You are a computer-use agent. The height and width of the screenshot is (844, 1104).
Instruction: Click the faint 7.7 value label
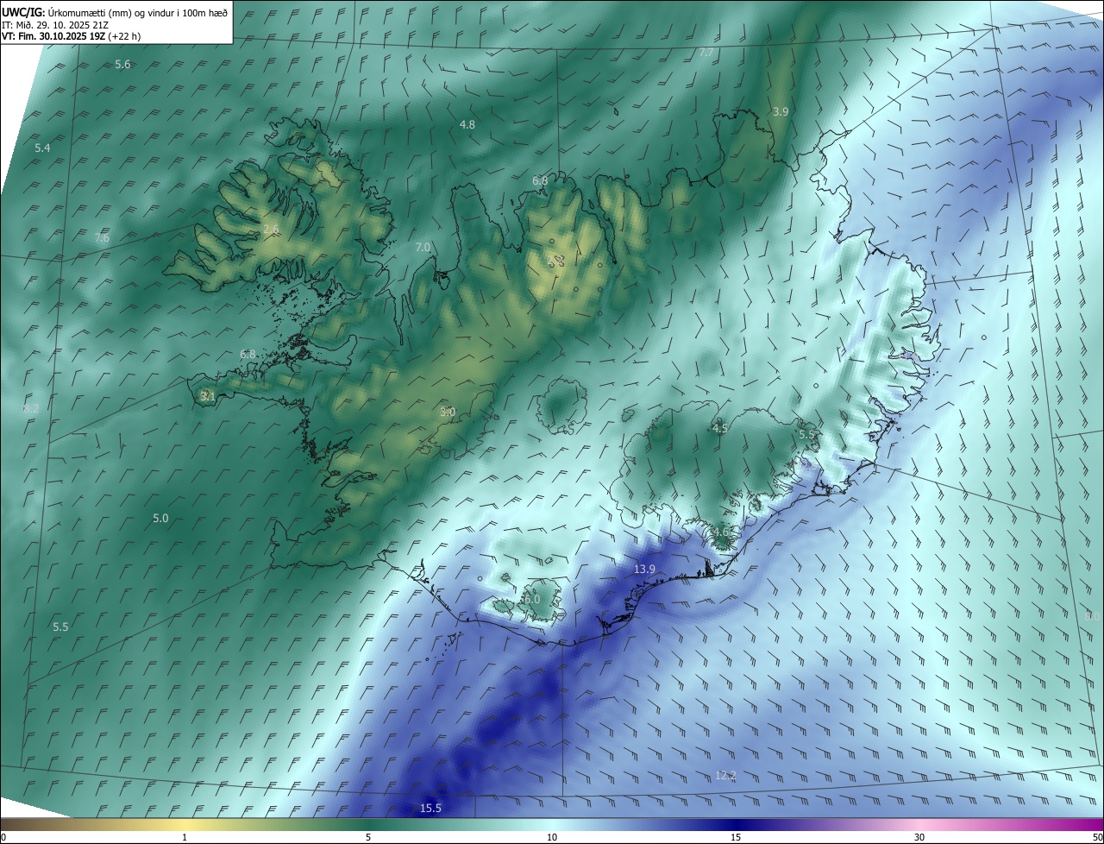point(706,53)
